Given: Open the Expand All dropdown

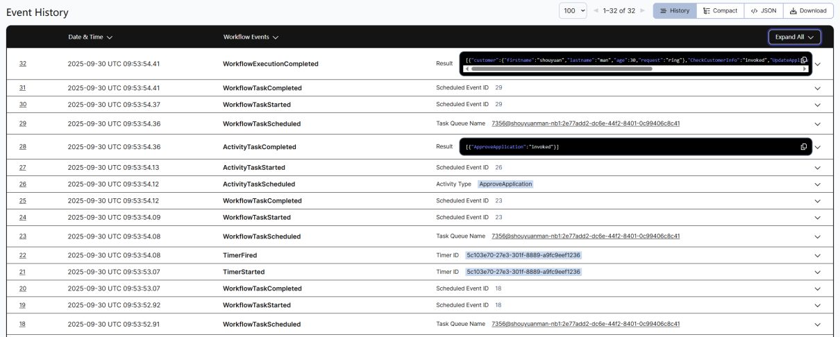Looking at the screenshot, I should 794,37.
